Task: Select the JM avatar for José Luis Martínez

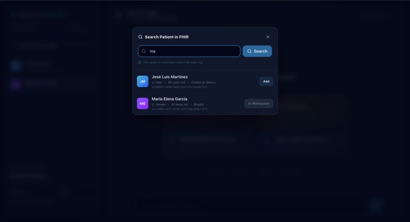Action: click(x=142, y=81)
